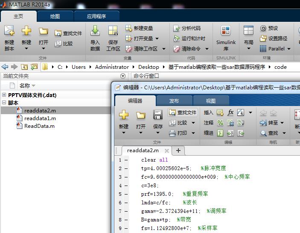Viewport: 300px width, 233px height.
Task: Open 预设 preferences gear
Action: pos(269,28)
